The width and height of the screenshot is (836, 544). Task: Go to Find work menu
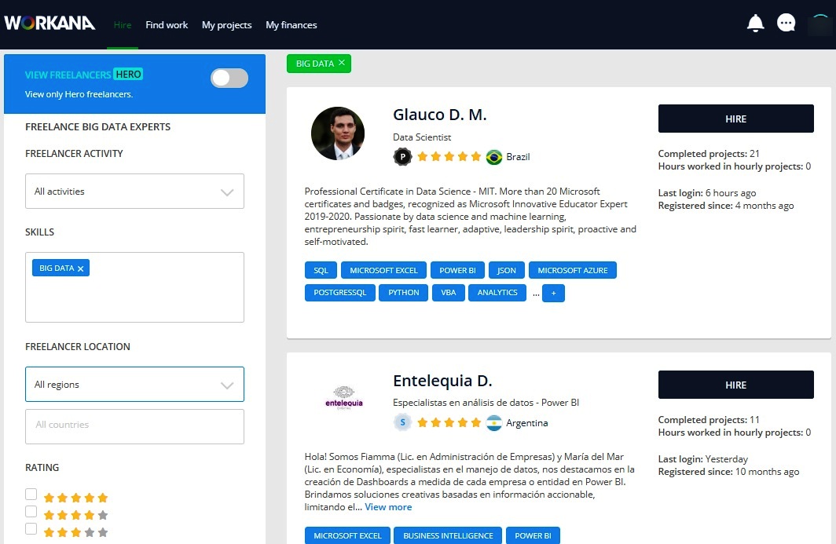coord(167,25)
